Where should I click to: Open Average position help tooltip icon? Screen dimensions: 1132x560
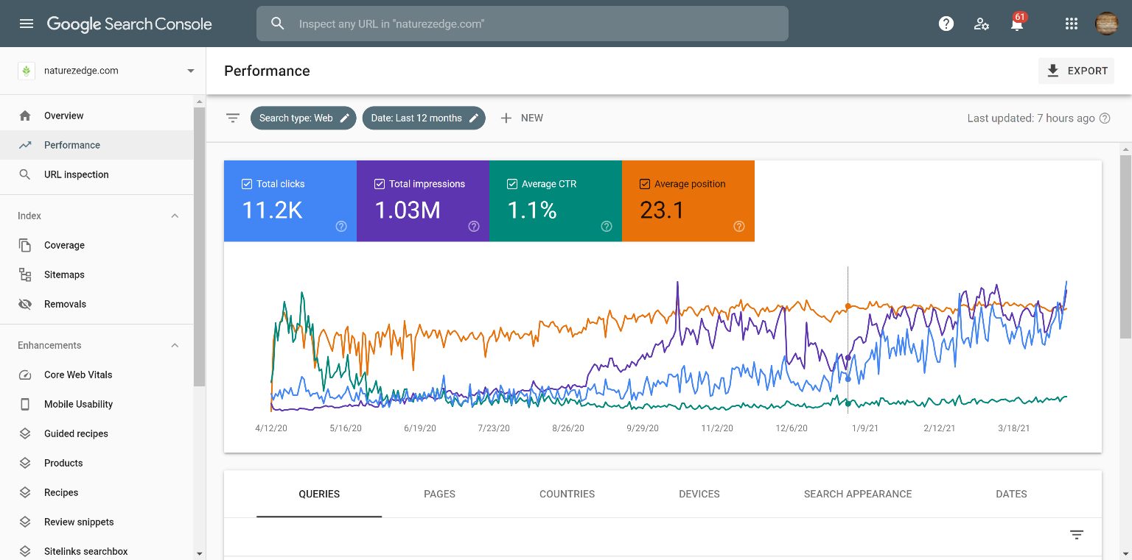click(x=739, y=227)
